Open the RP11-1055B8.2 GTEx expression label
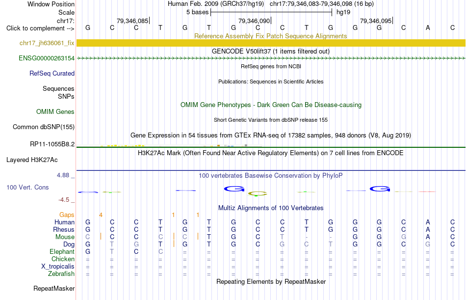The image size is (466, 300). tap(52, 144)
